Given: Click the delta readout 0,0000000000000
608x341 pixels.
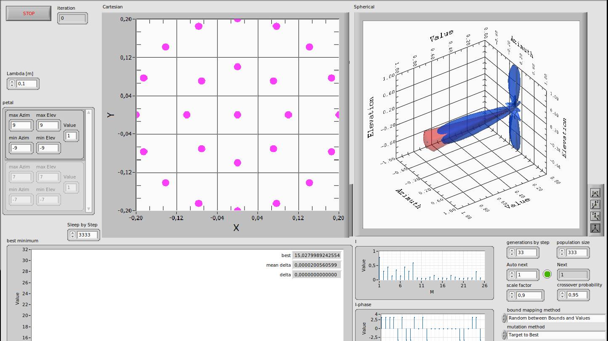Looking at the screenshot, I should point(316,275).
